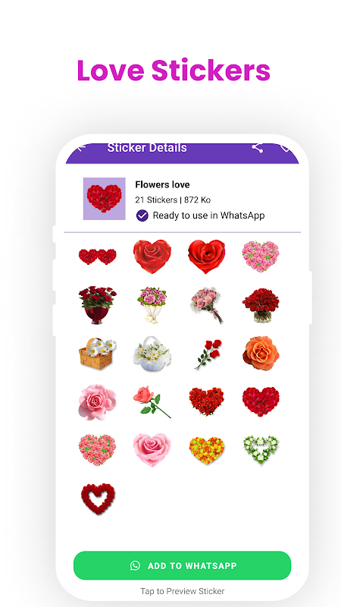This screenshot has width=341, height=607.
Task: Pick the pink roses heart in top row
Action: 261,256
